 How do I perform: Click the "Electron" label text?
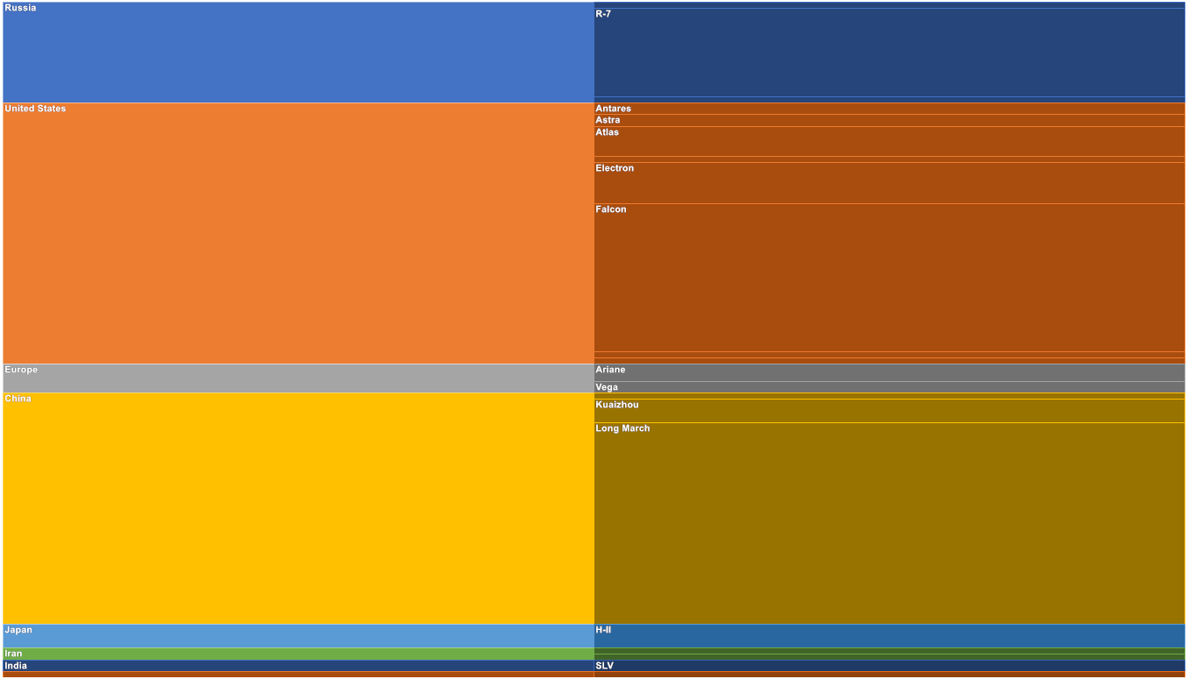pyautogui.click(x=615, y=168)
